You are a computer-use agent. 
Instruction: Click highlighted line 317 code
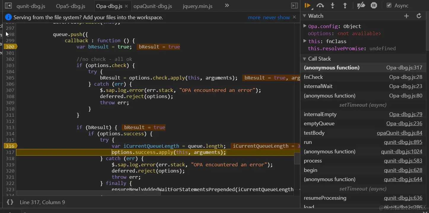click(169, 152)
